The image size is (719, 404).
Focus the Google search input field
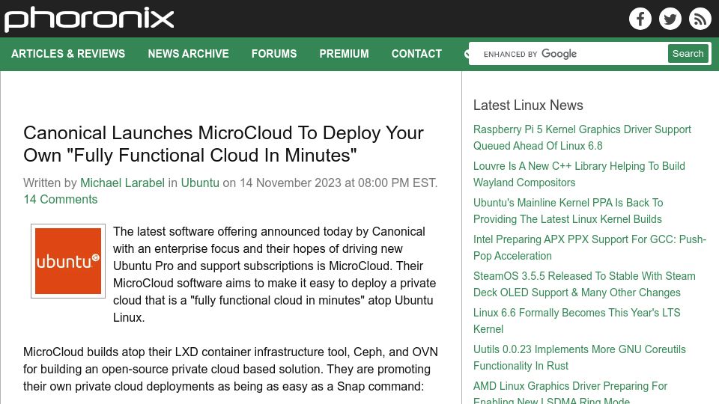click(568, 54)
